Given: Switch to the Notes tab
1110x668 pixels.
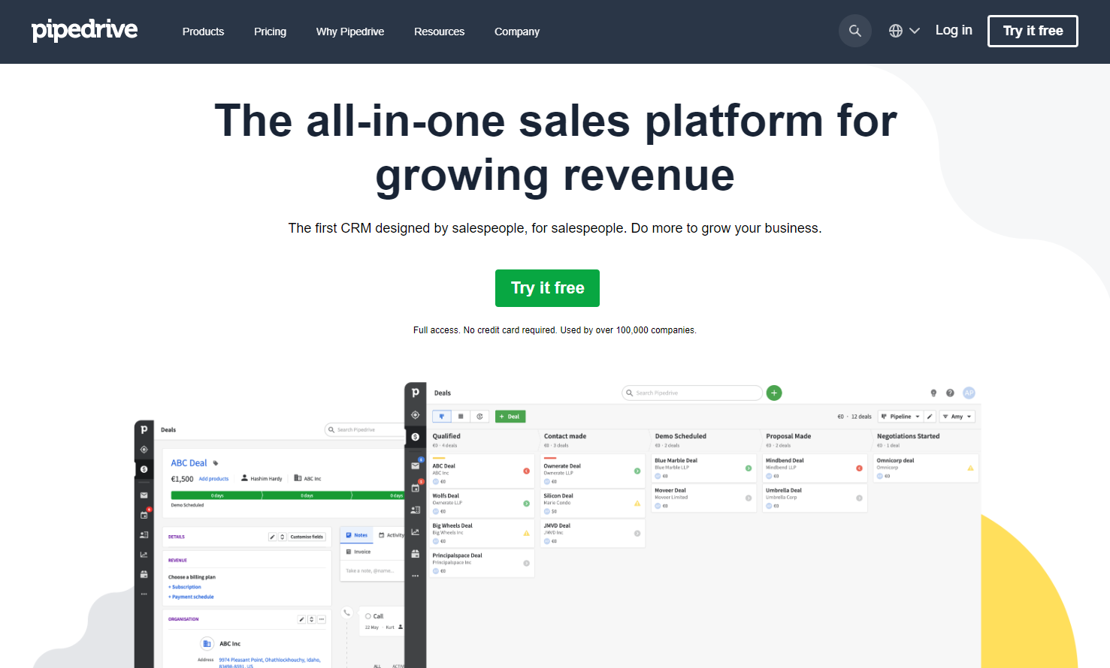Looking at the screenshot, I should click(x=357, y=535).
